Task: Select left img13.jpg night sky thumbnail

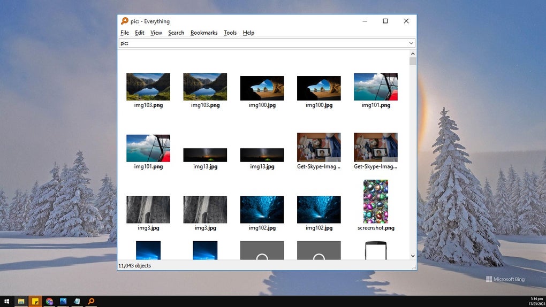Action: coord(205,155)
